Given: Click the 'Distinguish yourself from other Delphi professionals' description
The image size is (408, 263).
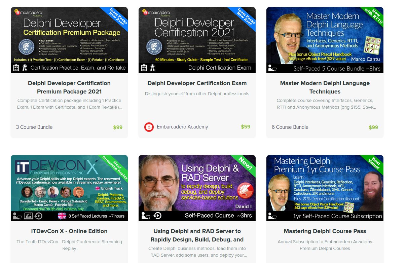Looking at the screenshot, I should point(197,94).
